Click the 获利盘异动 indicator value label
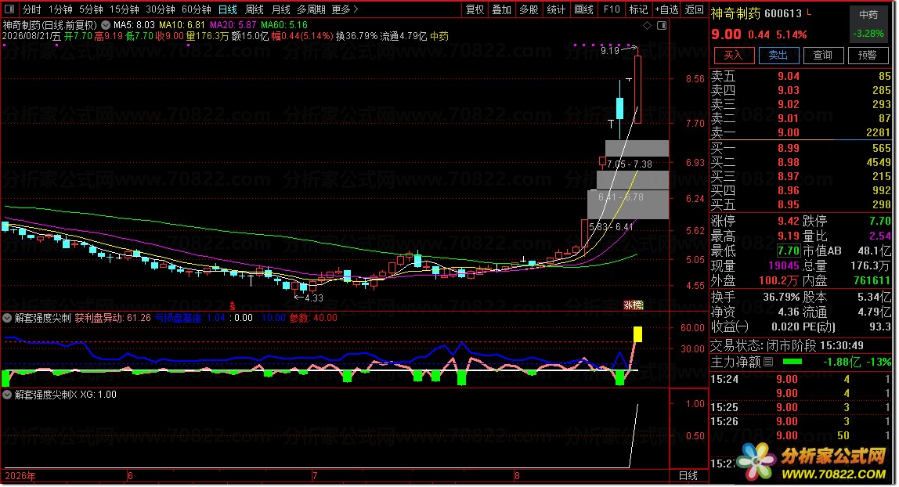 [113, 318]
